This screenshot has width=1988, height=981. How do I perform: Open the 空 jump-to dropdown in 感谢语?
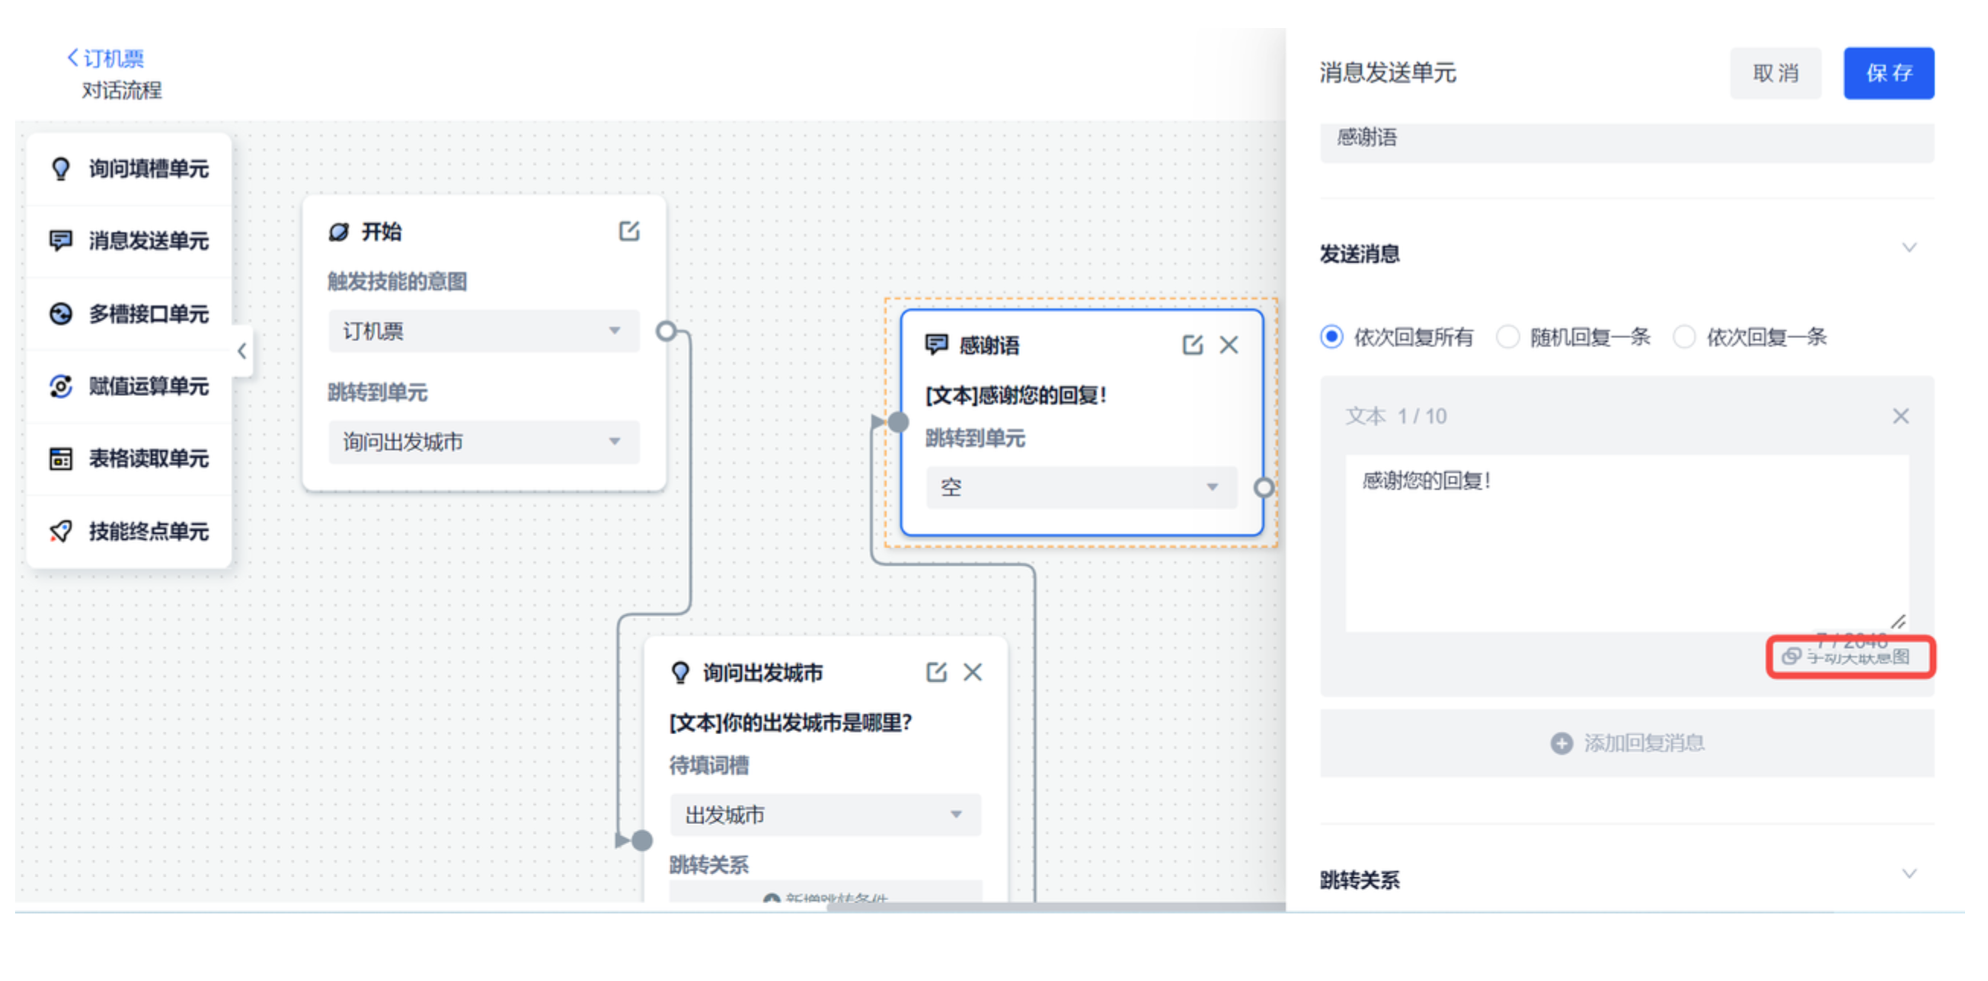pyautogui.click(x=1081, y=487)
